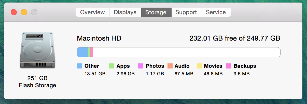This screenshot has height=104, width=307.
Task: Switch to the Overview tab
Action: 92,12
